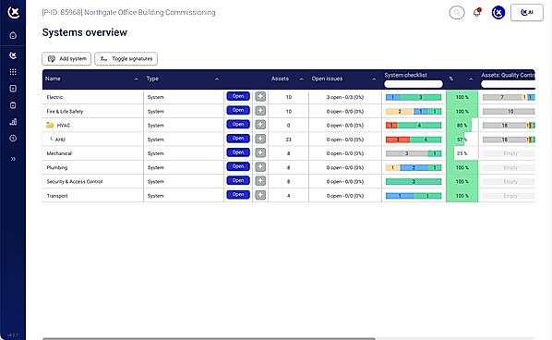Click the 57 % cell for AHU
The width and height of the screenshot is (552, 340).
pos(462,140)
